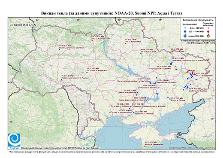Click the small blue dot legend symbol
This screenshot has height=158, width=223.
185,28
